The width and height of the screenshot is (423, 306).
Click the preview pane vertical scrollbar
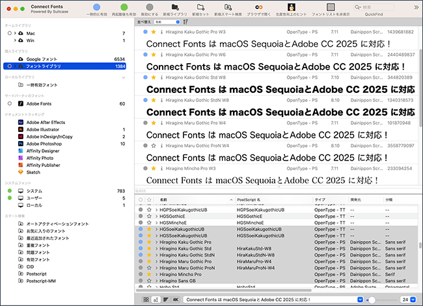[420, 88]
